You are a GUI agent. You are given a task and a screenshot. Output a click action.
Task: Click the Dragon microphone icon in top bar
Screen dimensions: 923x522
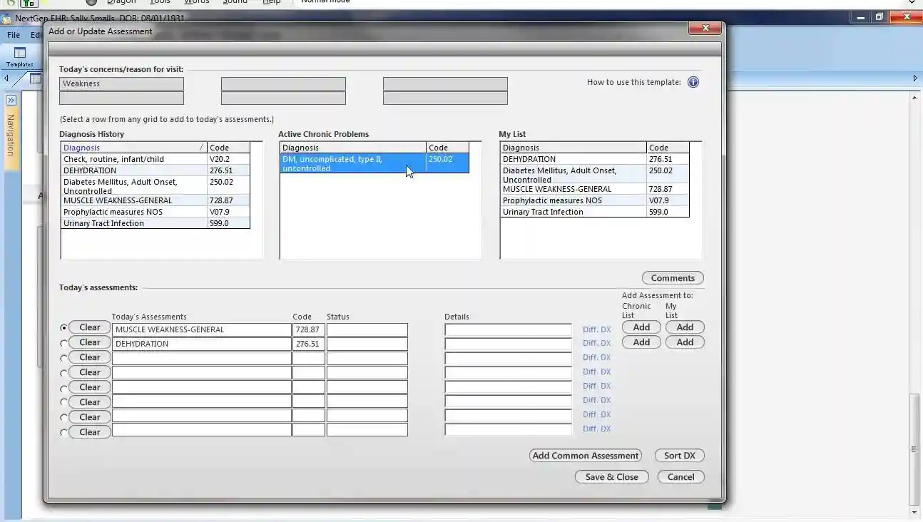tap(91, 2)
